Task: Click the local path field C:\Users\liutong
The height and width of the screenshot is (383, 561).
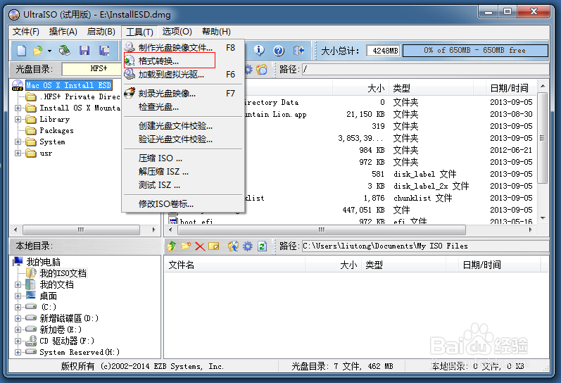Action: coord(425,246)
